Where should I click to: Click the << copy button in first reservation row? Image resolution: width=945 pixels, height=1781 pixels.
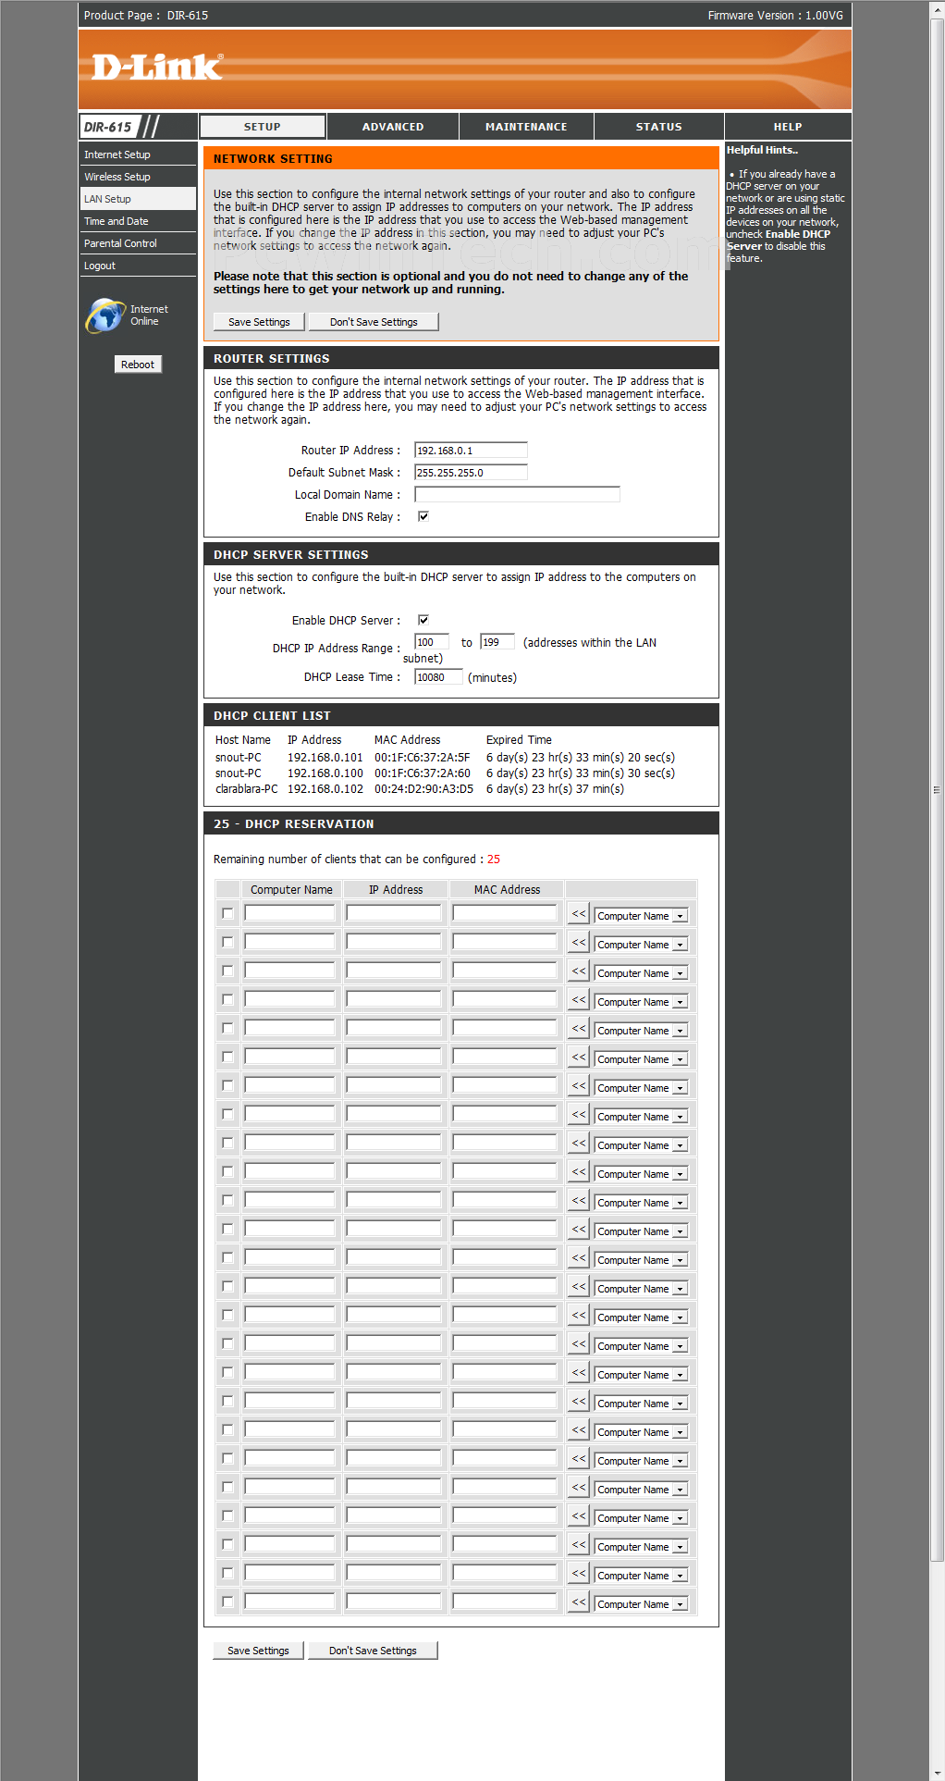click(579, 914)
